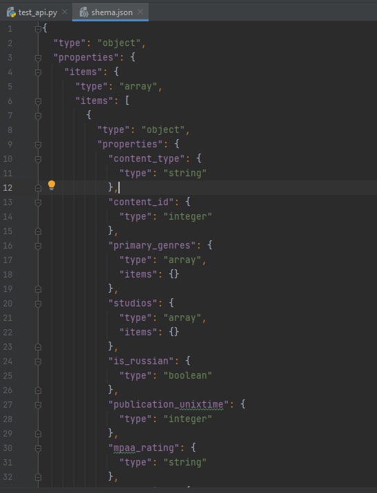Click the "is_russian" key text
This screenshot has height=493, width=377.
coord(141,361)
